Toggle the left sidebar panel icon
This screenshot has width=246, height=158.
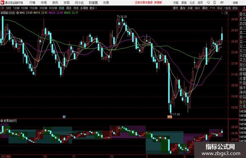(x=2, y=8)
